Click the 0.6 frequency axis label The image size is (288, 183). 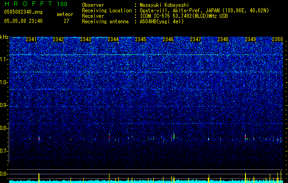(x=4, y=174)
